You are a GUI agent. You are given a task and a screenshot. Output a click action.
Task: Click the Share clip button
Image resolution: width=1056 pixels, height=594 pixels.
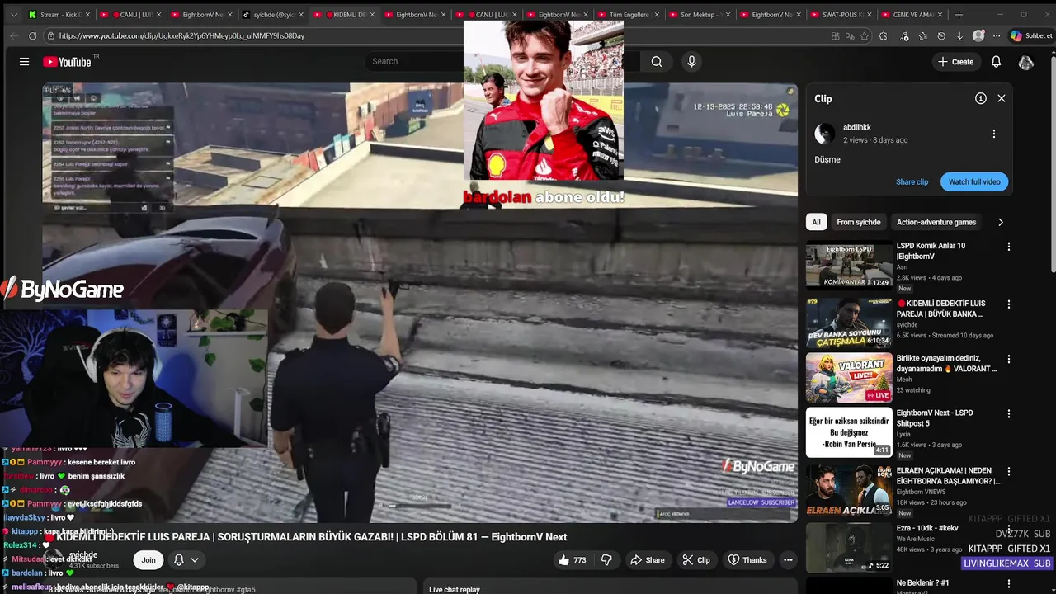pos(912,181)
